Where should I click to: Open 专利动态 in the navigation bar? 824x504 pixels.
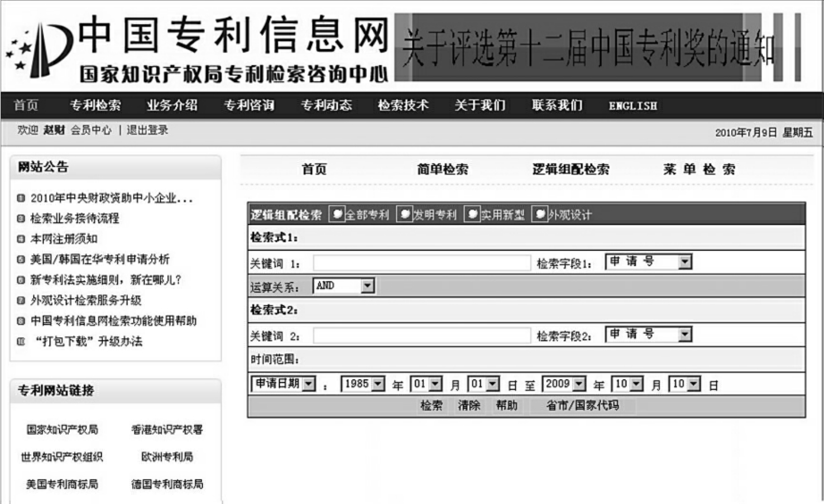pyautogui.click(x=327, y=105)
